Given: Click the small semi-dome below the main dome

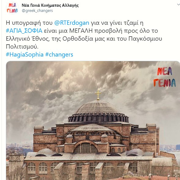Looking at the screenshot, I should pyautogui.click(x=92, y=127).
